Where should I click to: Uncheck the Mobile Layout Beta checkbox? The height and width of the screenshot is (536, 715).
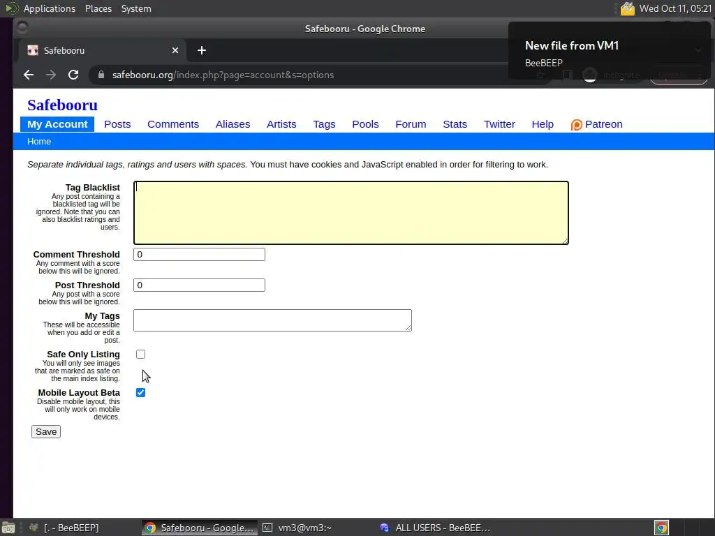pyautogui.click(x=140, y=392)
